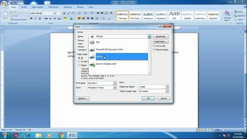The height and width of the screenshot is (139, 247).
Task: Open Windows Start menu
Action: (5, 136)
